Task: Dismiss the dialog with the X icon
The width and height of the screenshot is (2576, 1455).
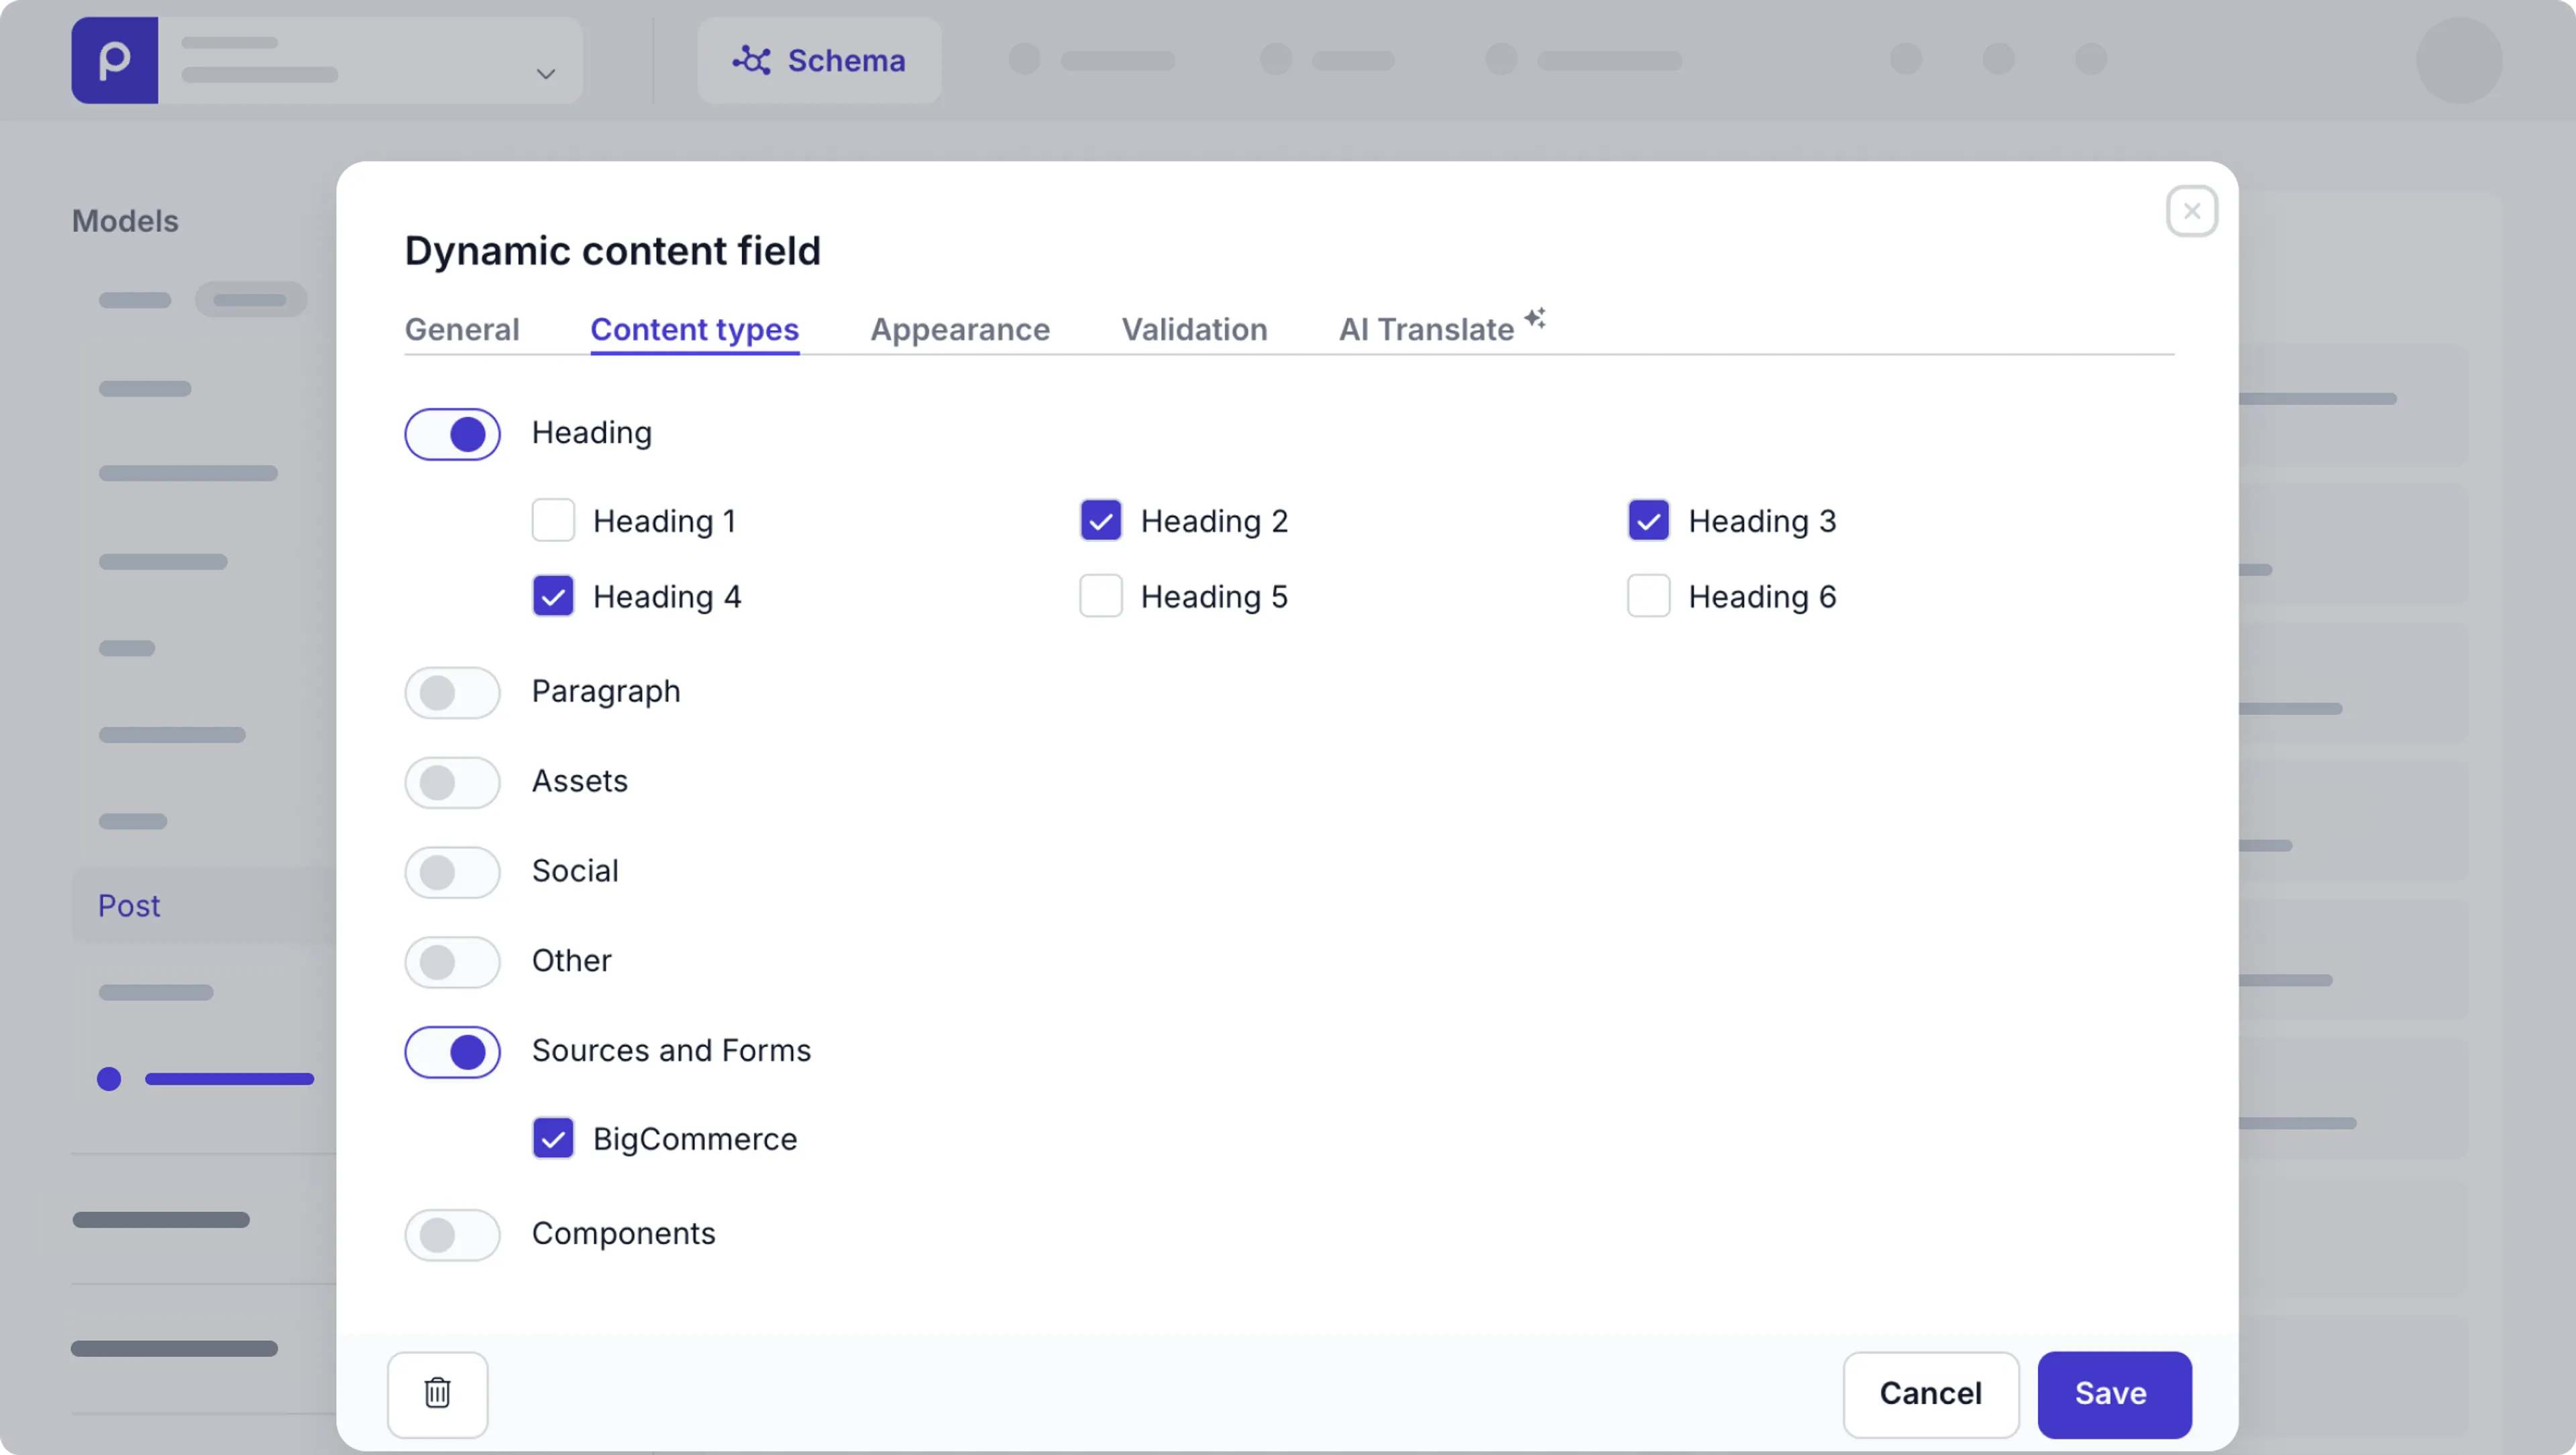Action: (2191, 210)
